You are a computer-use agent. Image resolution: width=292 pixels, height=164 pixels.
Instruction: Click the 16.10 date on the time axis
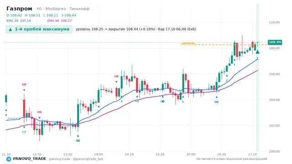(x=222, y=154)
